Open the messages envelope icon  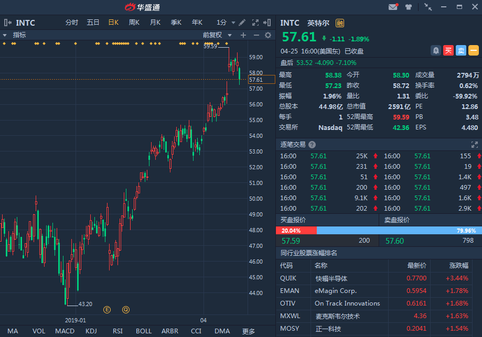[393, 7]
